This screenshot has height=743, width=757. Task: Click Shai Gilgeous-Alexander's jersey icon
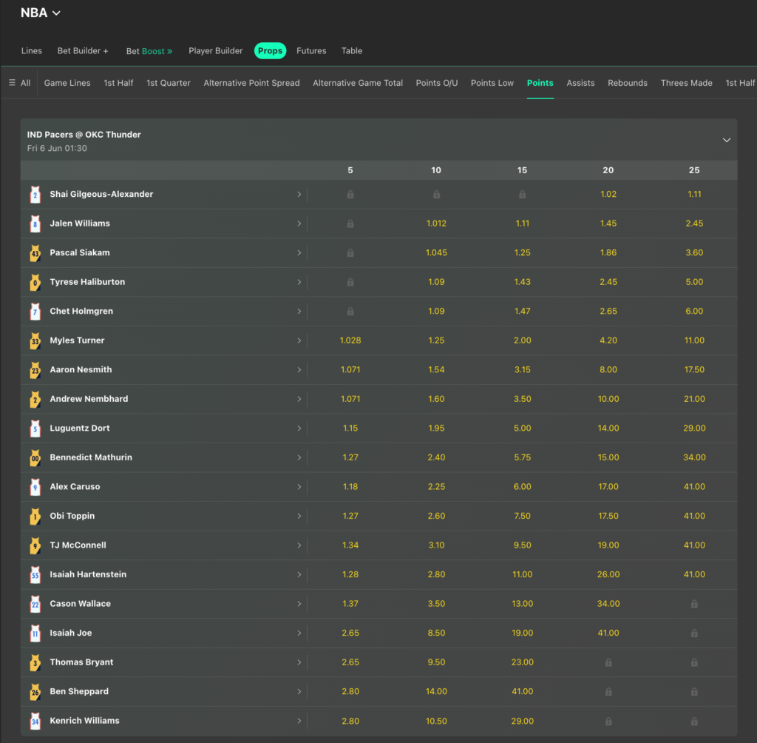(35, 195)
